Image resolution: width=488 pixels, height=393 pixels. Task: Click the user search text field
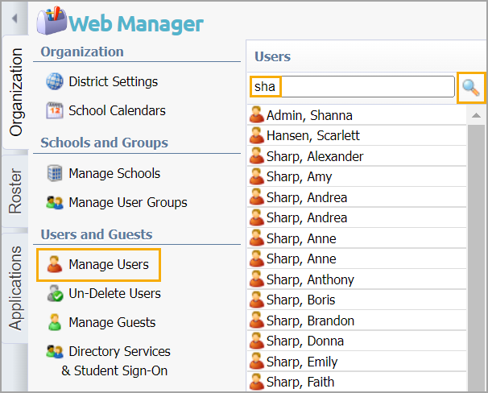(353, 86)
